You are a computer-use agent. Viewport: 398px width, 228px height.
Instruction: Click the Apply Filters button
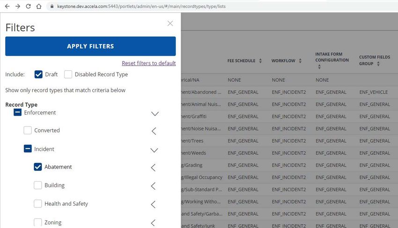90,46
